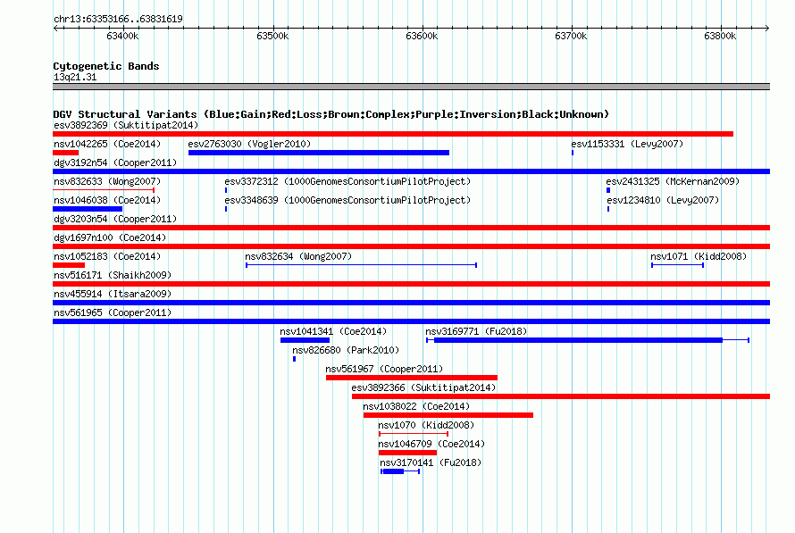Image resolution: width=795 pixels, height=533 pixels.
Task: Select the nsv3170141 (Fu2018) label
Action: tap(431, 462)
